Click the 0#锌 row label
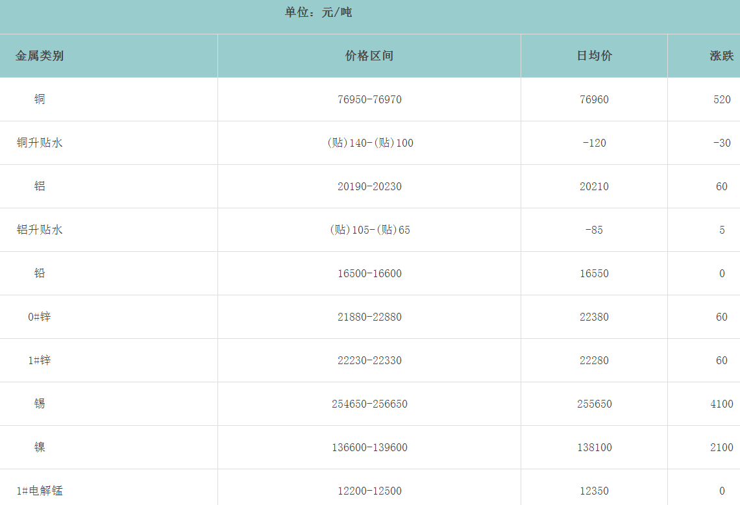 pos(40,317)
